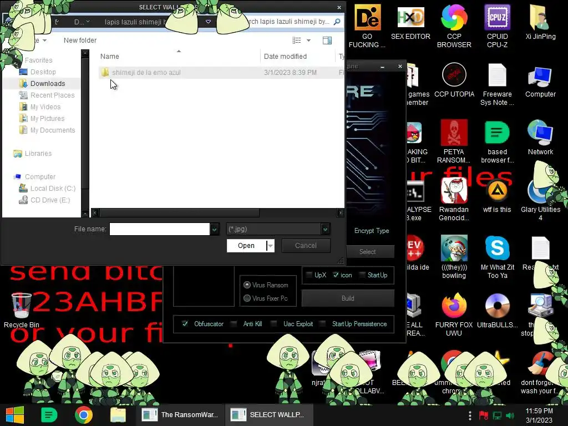The width and height of the screenshot is (568, 426).
Task: Open Freeware Sys Note file icon
Action: click(497, 84)
